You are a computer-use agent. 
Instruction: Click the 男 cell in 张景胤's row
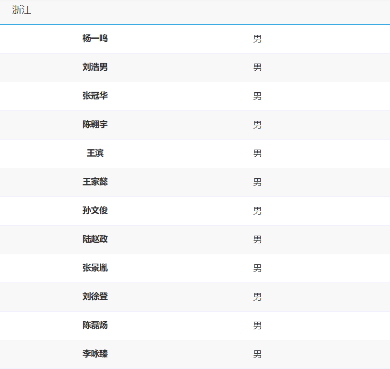coord(257,269)
